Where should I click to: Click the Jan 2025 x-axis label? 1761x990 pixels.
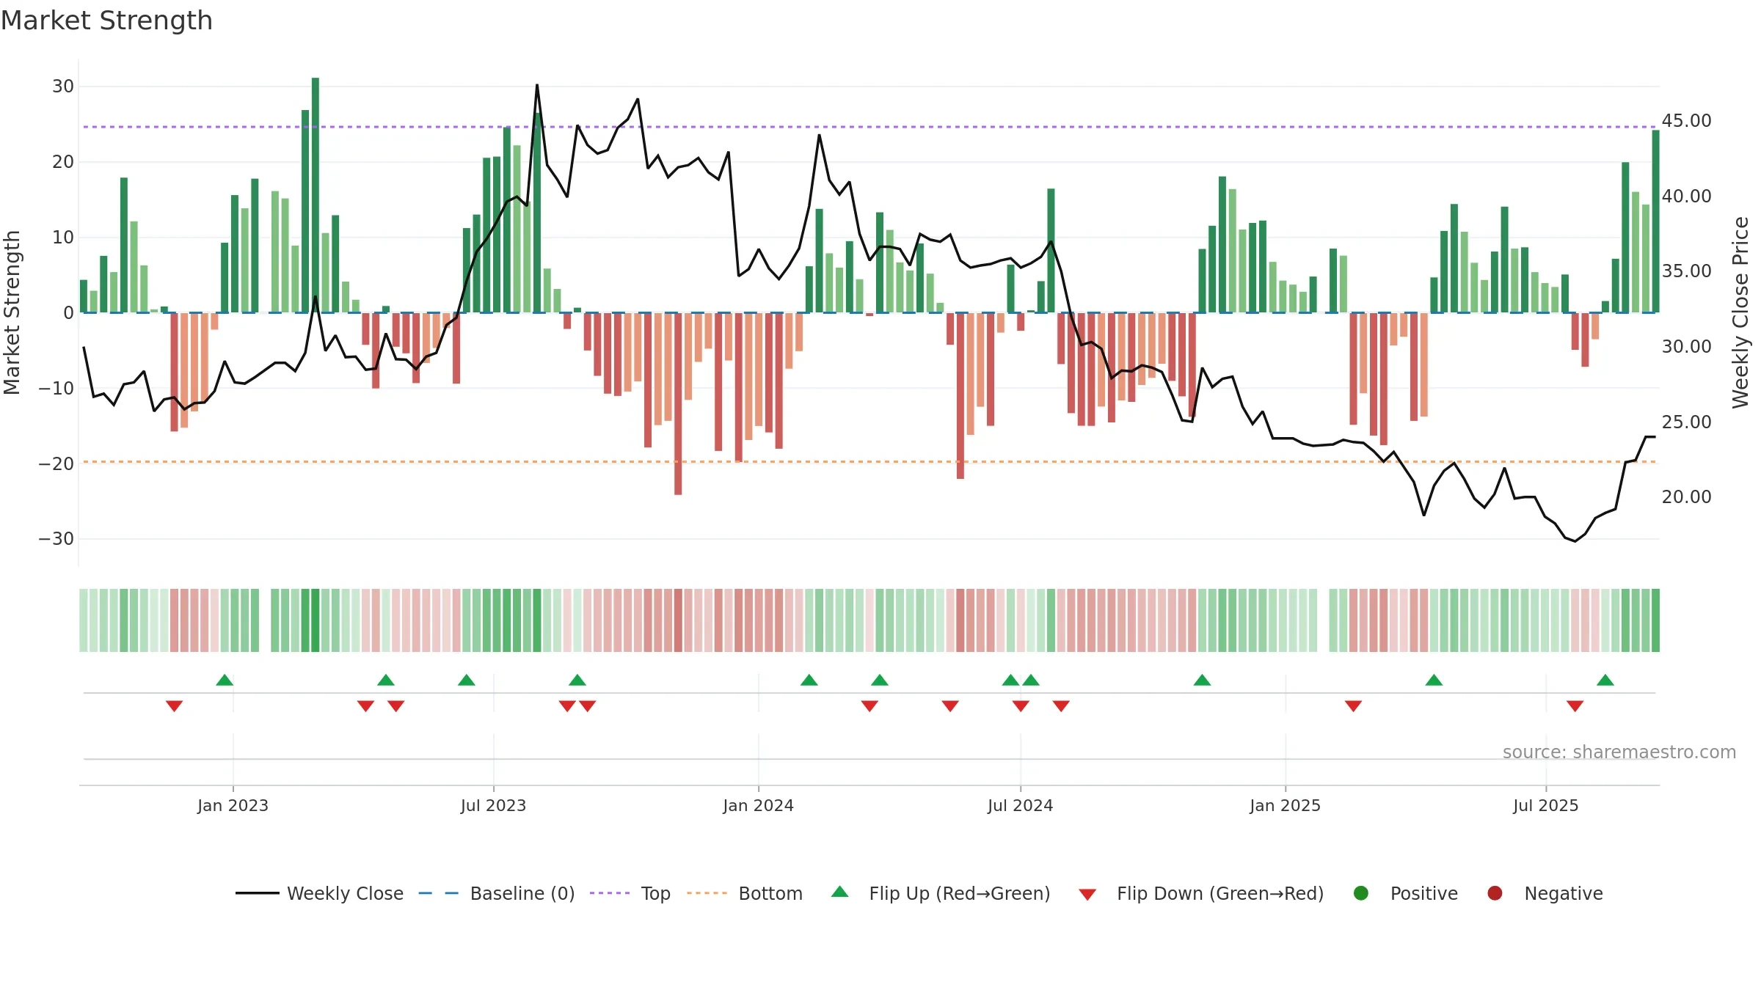(x=1285, y=805)
